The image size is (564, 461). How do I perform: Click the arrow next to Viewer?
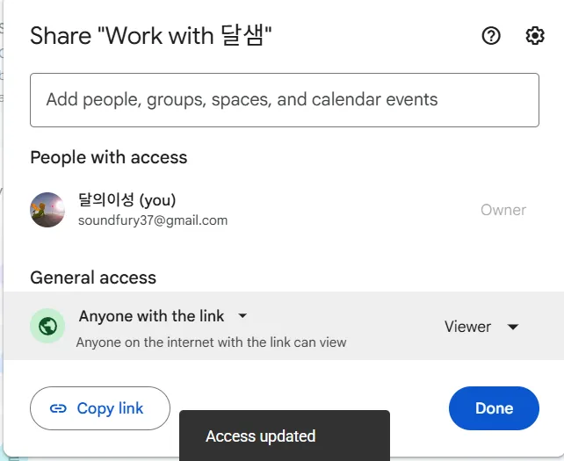point(513,327)
